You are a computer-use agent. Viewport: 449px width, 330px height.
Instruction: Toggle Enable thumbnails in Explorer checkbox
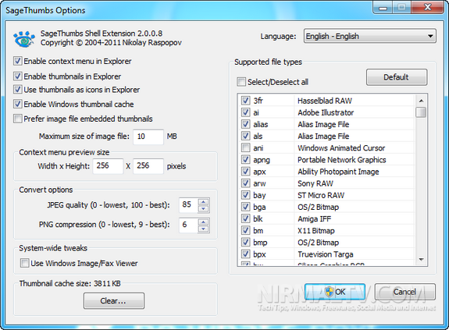point(18,76)
